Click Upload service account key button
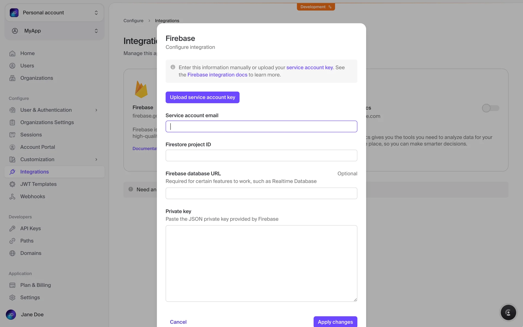This screenshot has height=327, width=523. pyautogui.click(x=202, y=97)
